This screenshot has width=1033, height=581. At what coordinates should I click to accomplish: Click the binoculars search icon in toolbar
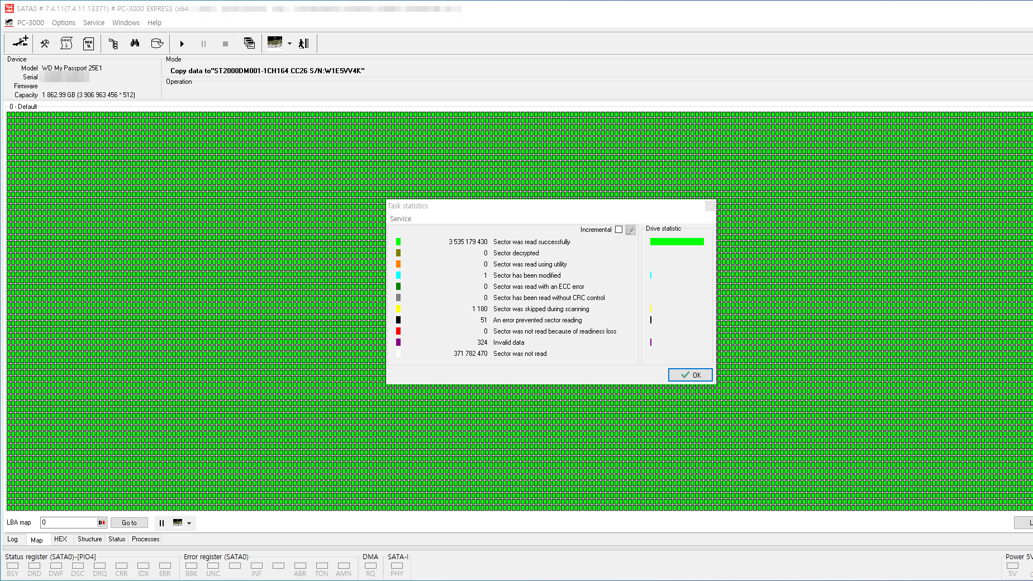pos(135,44)
